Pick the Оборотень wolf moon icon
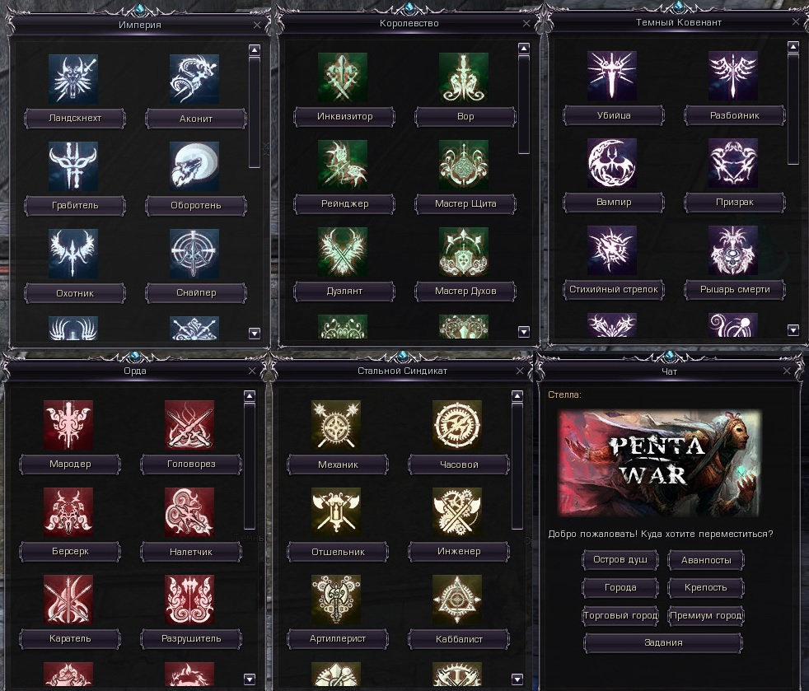The width and height of the screenshot is (809, 691). (194, 166)
